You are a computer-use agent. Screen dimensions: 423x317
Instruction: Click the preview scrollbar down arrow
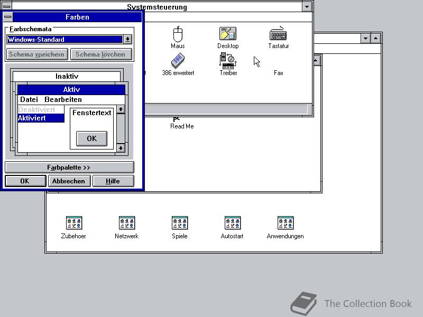pyautogui.click(x=121, y=148)
